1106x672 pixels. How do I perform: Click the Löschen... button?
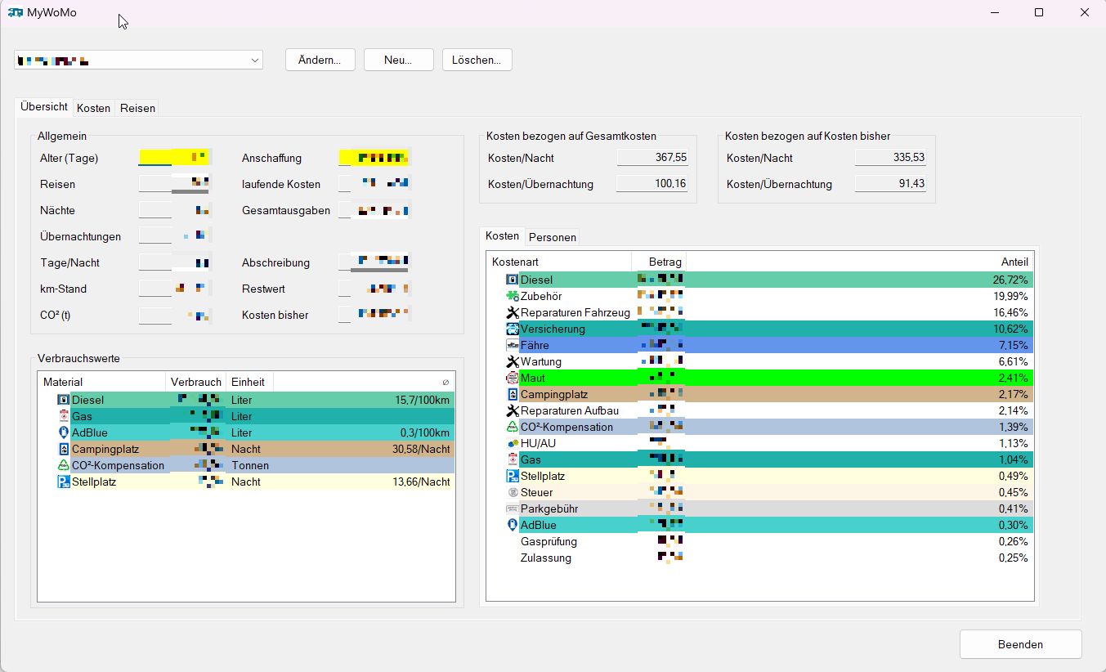coord(477,60)
